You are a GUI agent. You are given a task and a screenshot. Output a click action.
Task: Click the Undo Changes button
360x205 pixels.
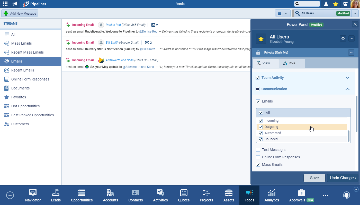coord(343,178)
